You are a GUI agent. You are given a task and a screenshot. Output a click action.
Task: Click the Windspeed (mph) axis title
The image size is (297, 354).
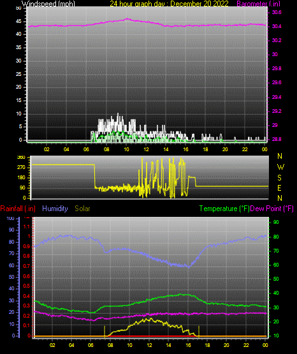click(x=48, y=4)
